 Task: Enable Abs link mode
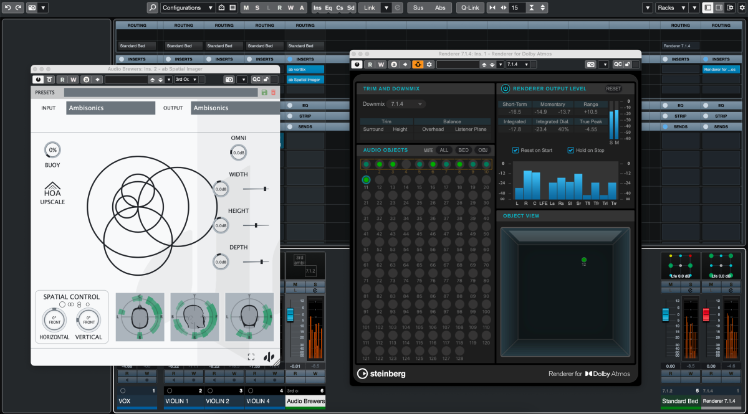click(440, 8)
